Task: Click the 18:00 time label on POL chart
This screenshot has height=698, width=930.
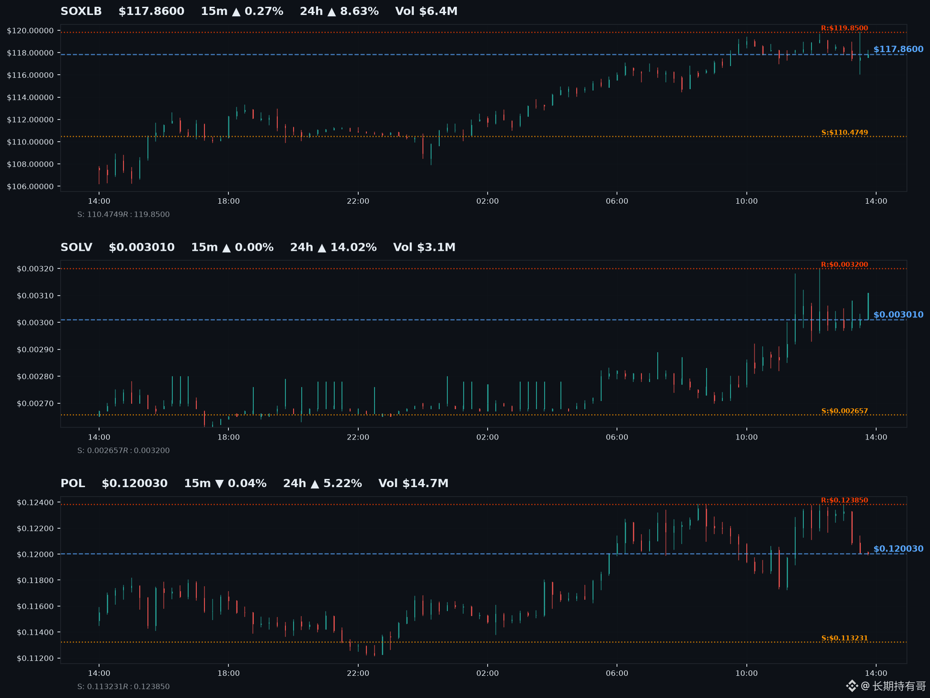Action: (228, 674)
